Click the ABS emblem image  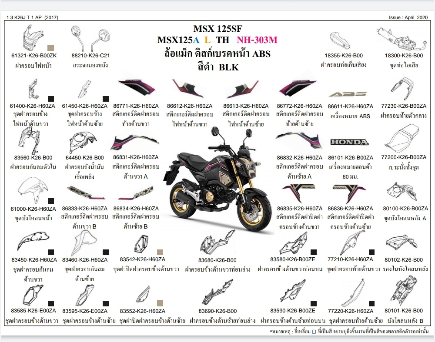348,94
